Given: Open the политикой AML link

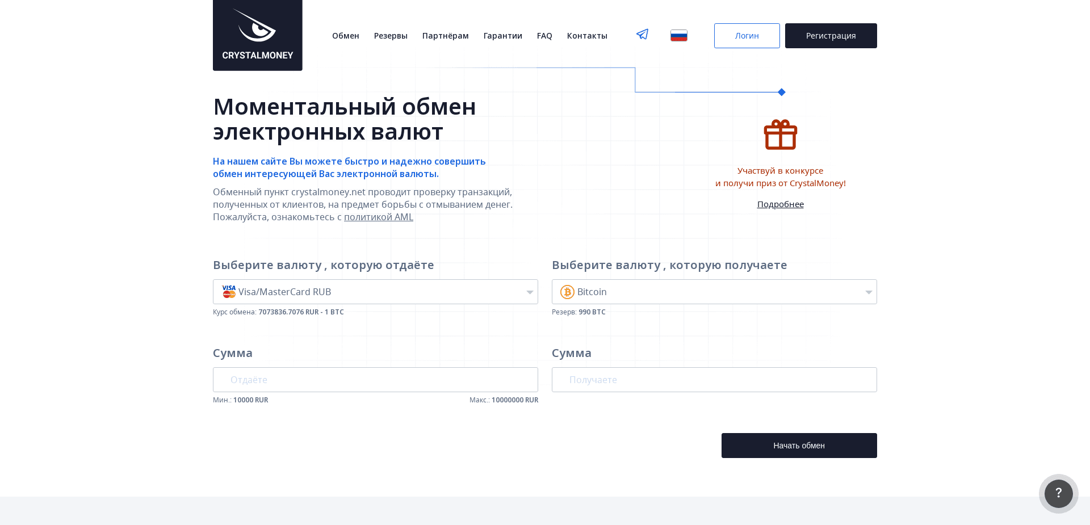Looking at the screenshot, I should pyautogui.click(x=378, y=217).
